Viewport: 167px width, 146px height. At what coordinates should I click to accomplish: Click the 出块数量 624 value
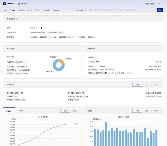point(16,96)
